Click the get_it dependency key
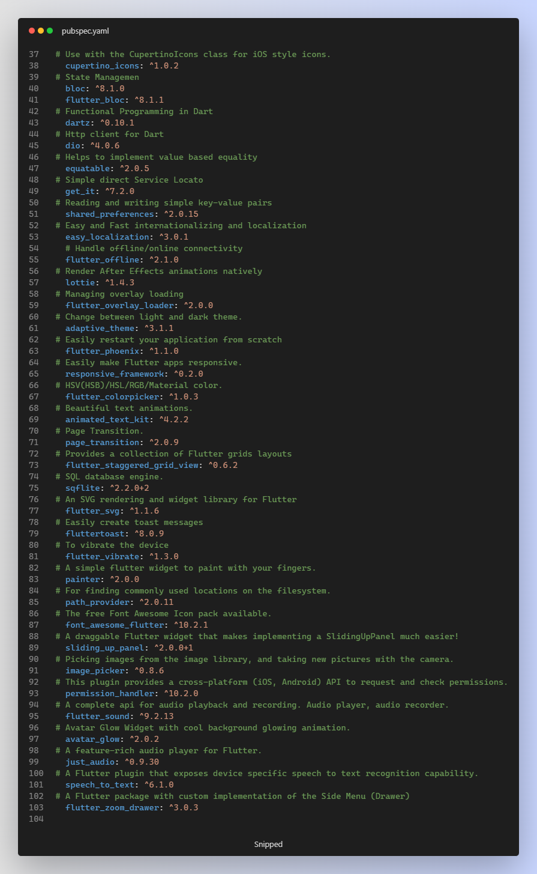Screen dimensions: 537x874 [x=80, y=191]
